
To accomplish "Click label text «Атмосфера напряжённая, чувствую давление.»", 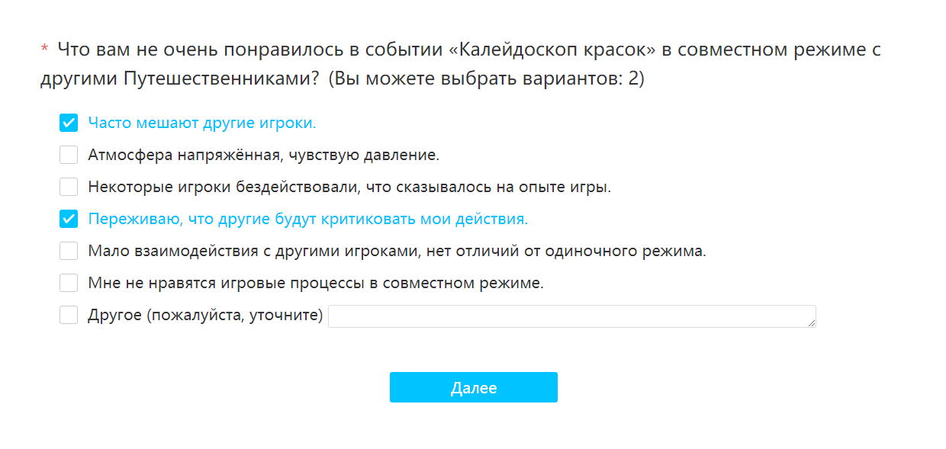I will click(x=264, y=155).
